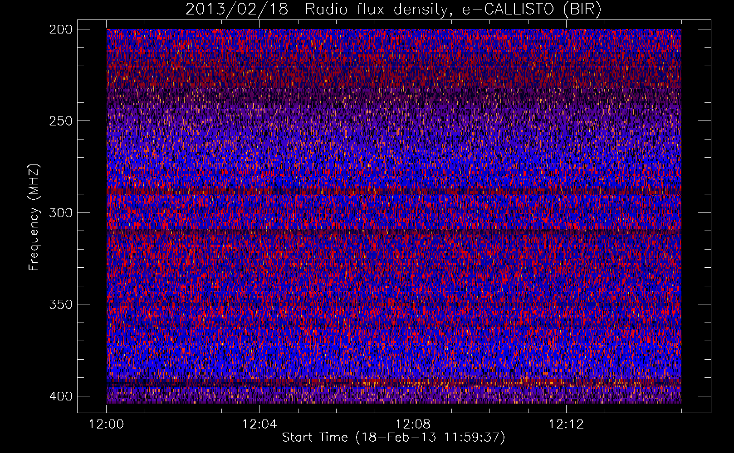The width and height of the screenshot is (734, 453).
Task: Select the '350' frequency axis label
Action: click(60, 304)
